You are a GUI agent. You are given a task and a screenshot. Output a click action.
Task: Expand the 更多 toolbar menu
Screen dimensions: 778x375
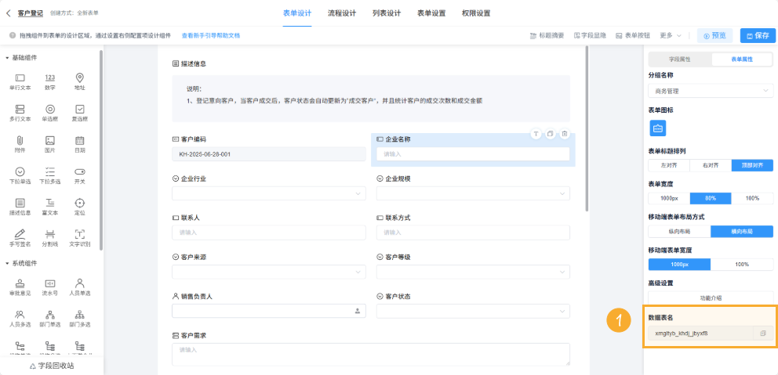[671, 36]
